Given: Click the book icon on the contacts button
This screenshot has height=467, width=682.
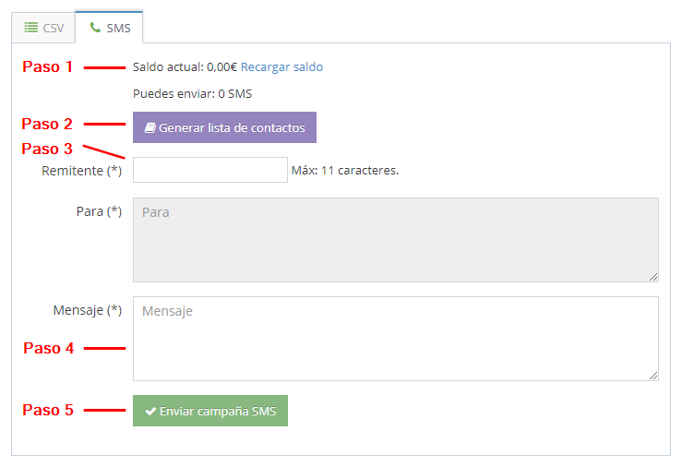Looking at the screenshot, I should click(150, 127).
